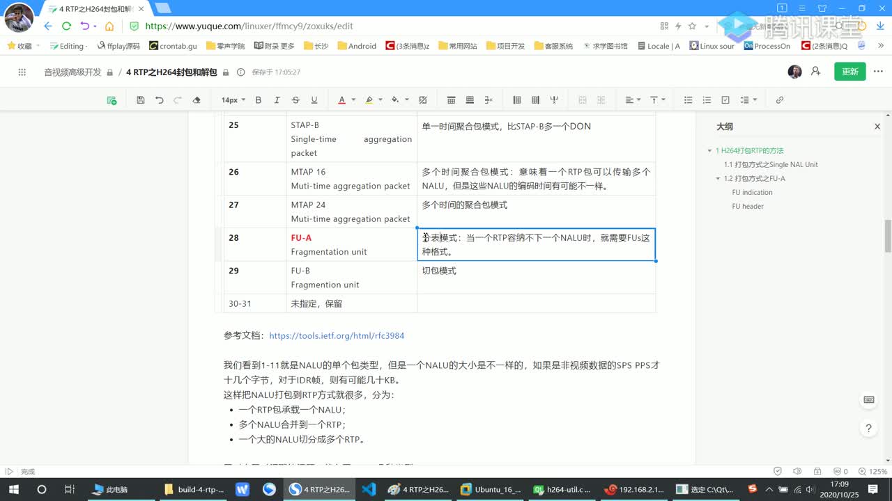
Task: Click the table border style icon
Action: [x=423, y=100]
